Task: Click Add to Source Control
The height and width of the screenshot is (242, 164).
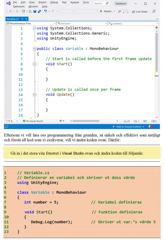Action: (x=129, y=127)
